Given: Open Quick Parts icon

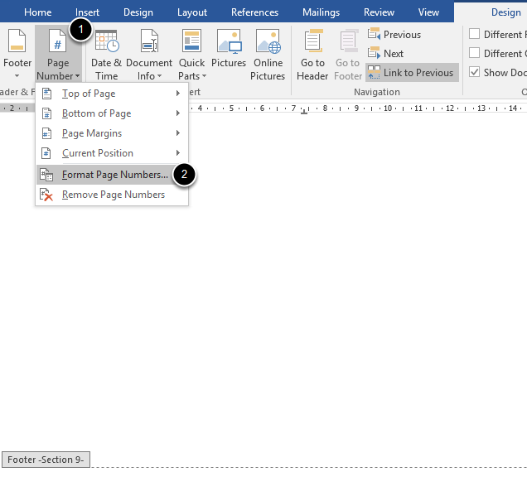Looking at the screenshot, I should (191, 41).
